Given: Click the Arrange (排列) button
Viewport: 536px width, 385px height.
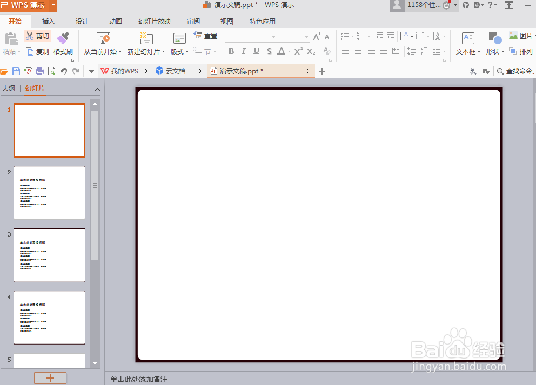Looking at the screenshot, I should (521, 52).
